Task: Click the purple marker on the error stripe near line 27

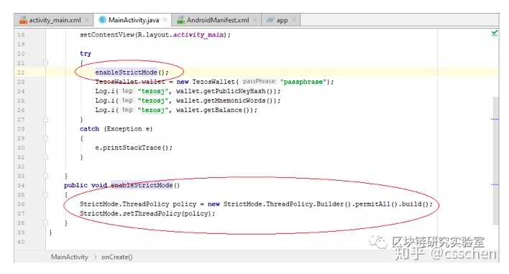Action: [x=495, y=119]
